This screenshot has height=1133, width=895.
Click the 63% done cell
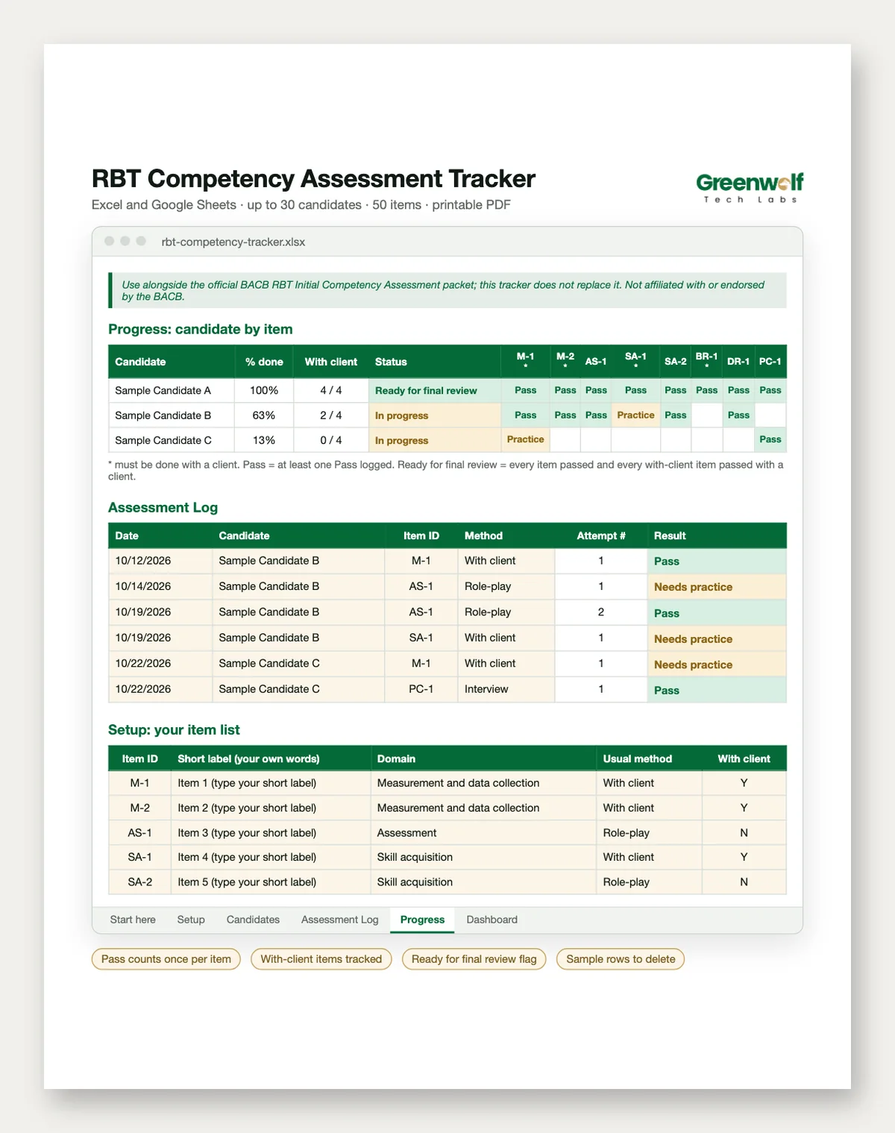[264, 415]
